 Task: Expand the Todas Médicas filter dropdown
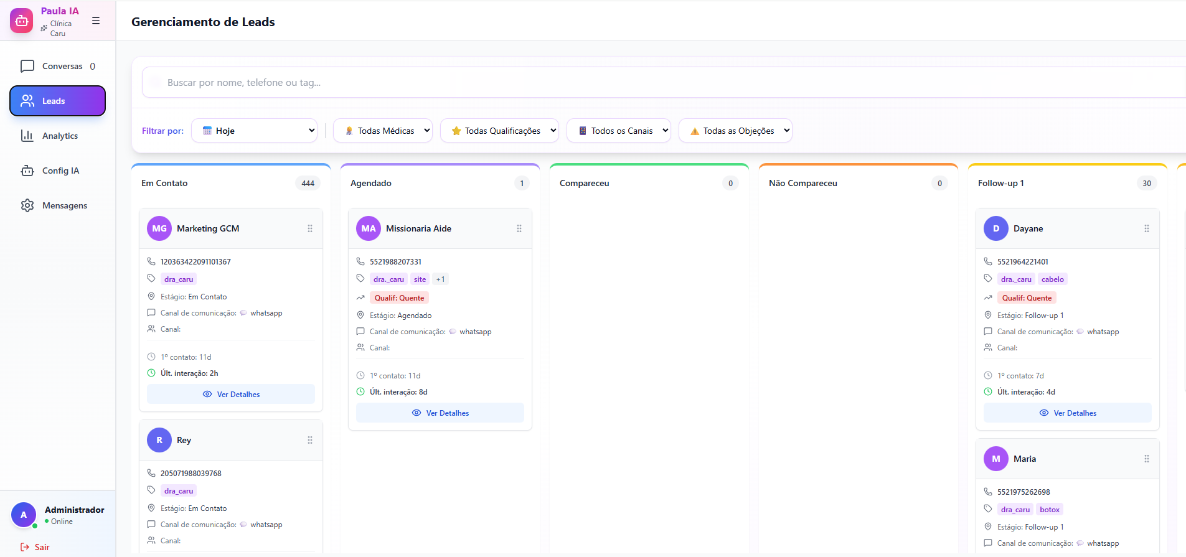click(x=382, y=131)
